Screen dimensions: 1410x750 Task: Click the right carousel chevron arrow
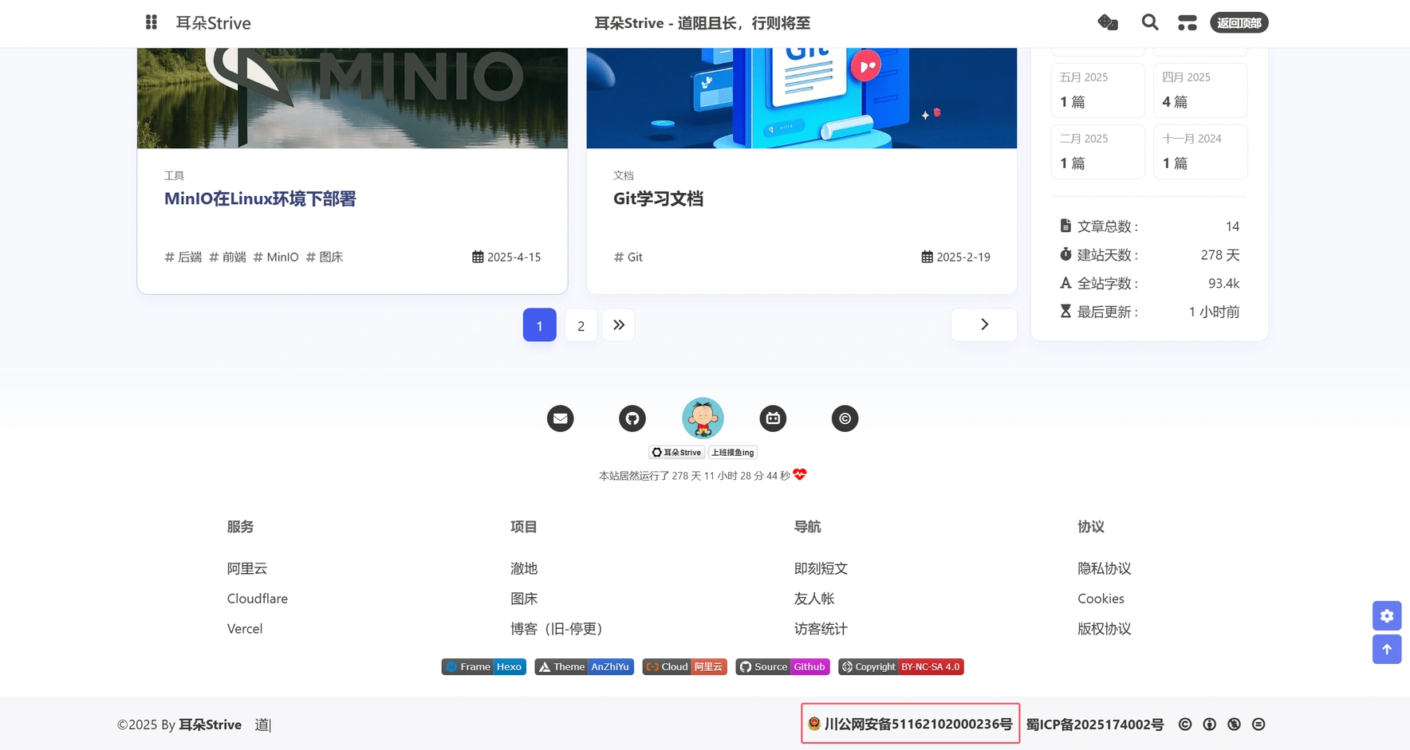(x=983, y=324)
